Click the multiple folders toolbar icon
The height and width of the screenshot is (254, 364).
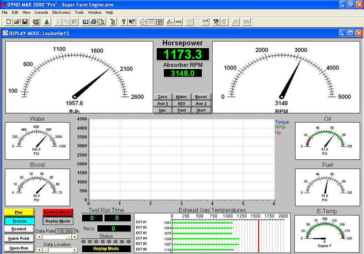coord(36,22)
